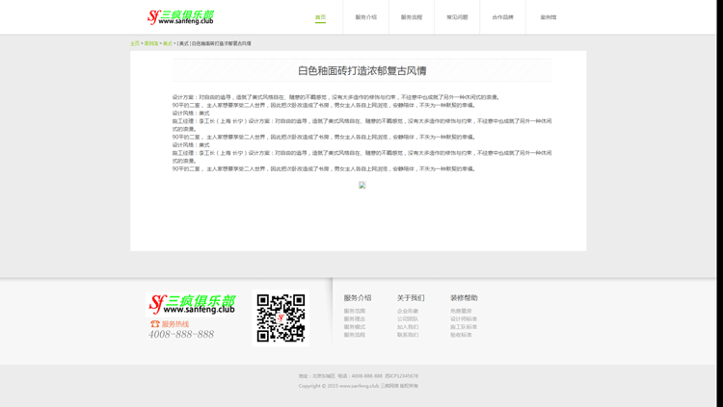
Task: Open the footer 服务流程 link
Action: coord(354,335)
